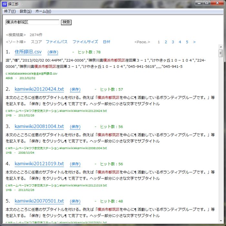Viewport: 226px width, 226px height.
Task: Sort results by ファイルサイズ
Action: click(85, 42)
